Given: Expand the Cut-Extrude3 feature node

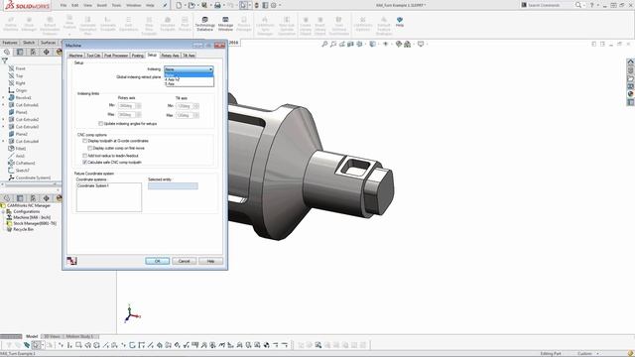Looking at the screenshot, I should pos(4,127).
